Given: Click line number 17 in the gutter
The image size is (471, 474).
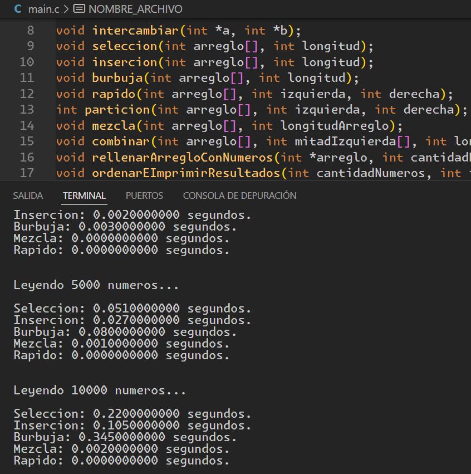Looking at the screenshot, I should (x=27, y=173).
